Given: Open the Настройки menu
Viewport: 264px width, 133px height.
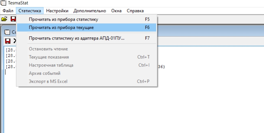Looking at the screenshot, I should pyautogui.click(x=57, y=11).
